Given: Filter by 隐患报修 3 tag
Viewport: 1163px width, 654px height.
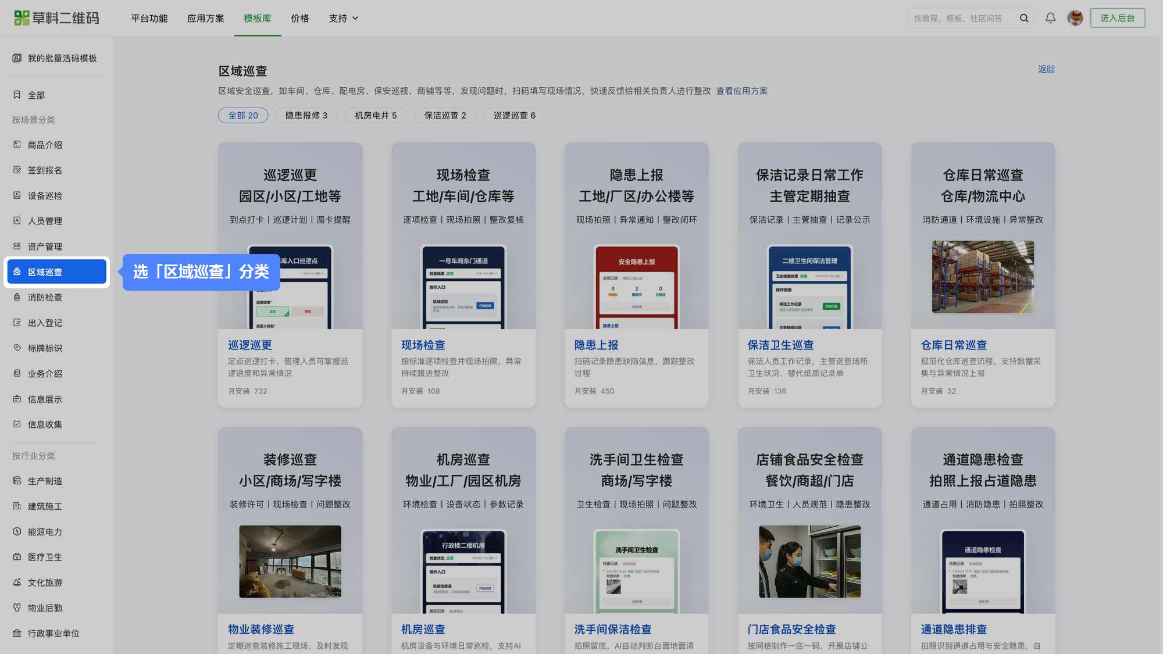Looking at the screenshot, I should [306, 115].
